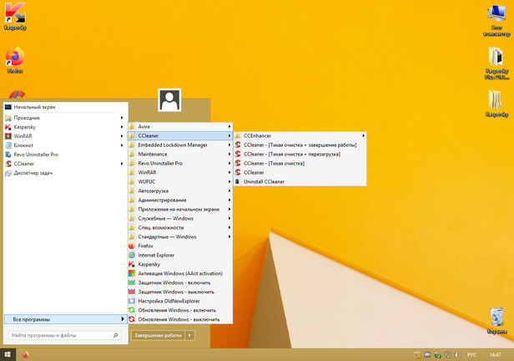The image size is (514, 361).
Task: Click the Найти программы и файлы search box
Action: click(64, 335)
